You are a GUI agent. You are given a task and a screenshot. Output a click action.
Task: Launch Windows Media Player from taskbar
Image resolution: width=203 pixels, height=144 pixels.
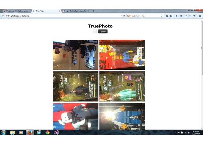[x=21, y=133]
